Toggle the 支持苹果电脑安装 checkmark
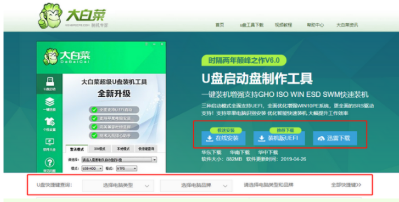This screenshot has height=202, width=399. pyautogui.click(x=94, y=118)
